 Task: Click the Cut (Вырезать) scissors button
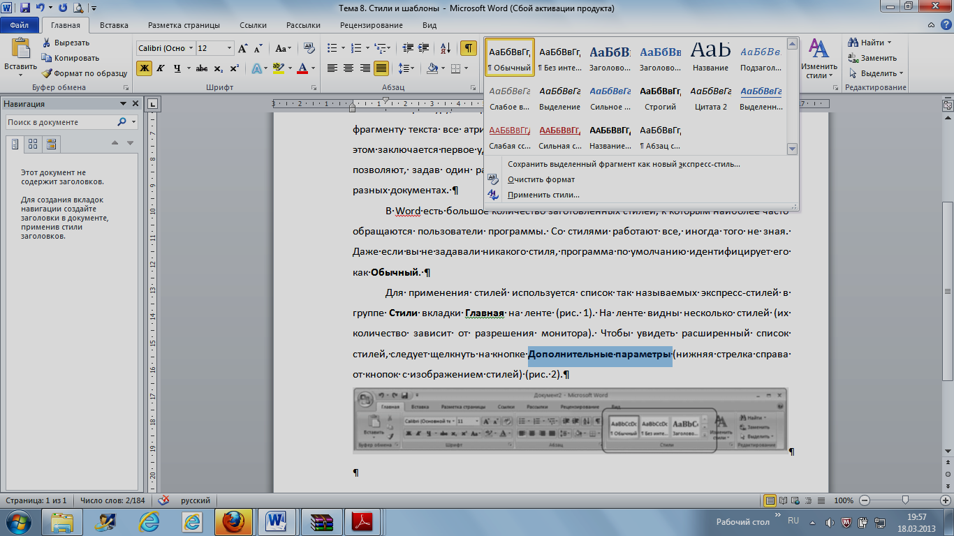(65, 43)
